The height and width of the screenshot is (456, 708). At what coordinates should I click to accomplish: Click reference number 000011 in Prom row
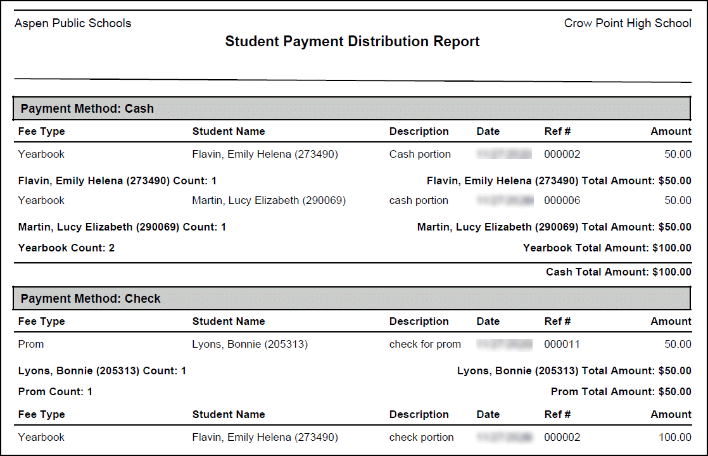(x=562, y=344)
